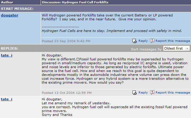Click the Reply icon under dougster's post
The image size is (191, 118).
[135, 41]
